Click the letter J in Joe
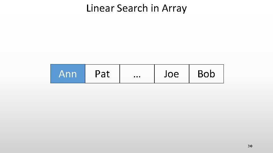Image resolution: width=273 pixels, height=153 pixels. click(x=166, y=74)
